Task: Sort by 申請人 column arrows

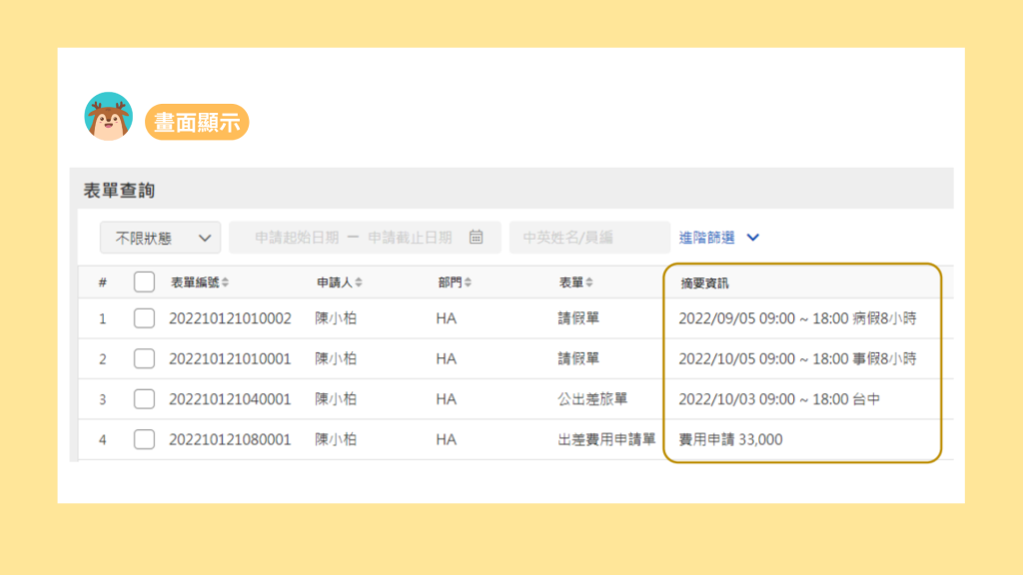Action: [x=358, y=284]
